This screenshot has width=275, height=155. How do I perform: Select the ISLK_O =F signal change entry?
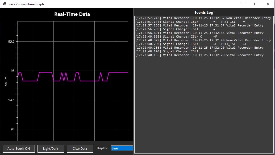[x=176, y=37]
